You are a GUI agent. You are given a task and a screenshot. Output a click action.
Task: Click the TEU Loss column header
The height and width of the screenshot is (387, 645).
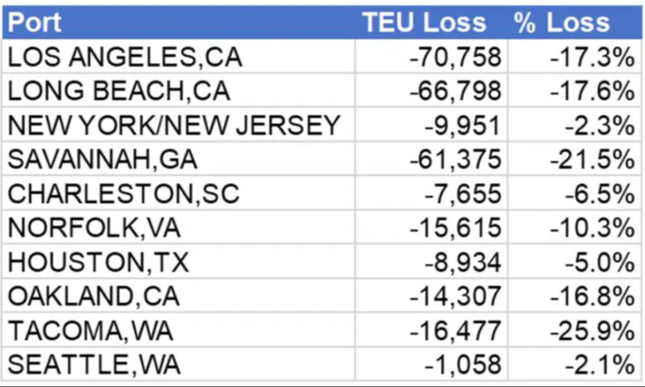(425, 23)
